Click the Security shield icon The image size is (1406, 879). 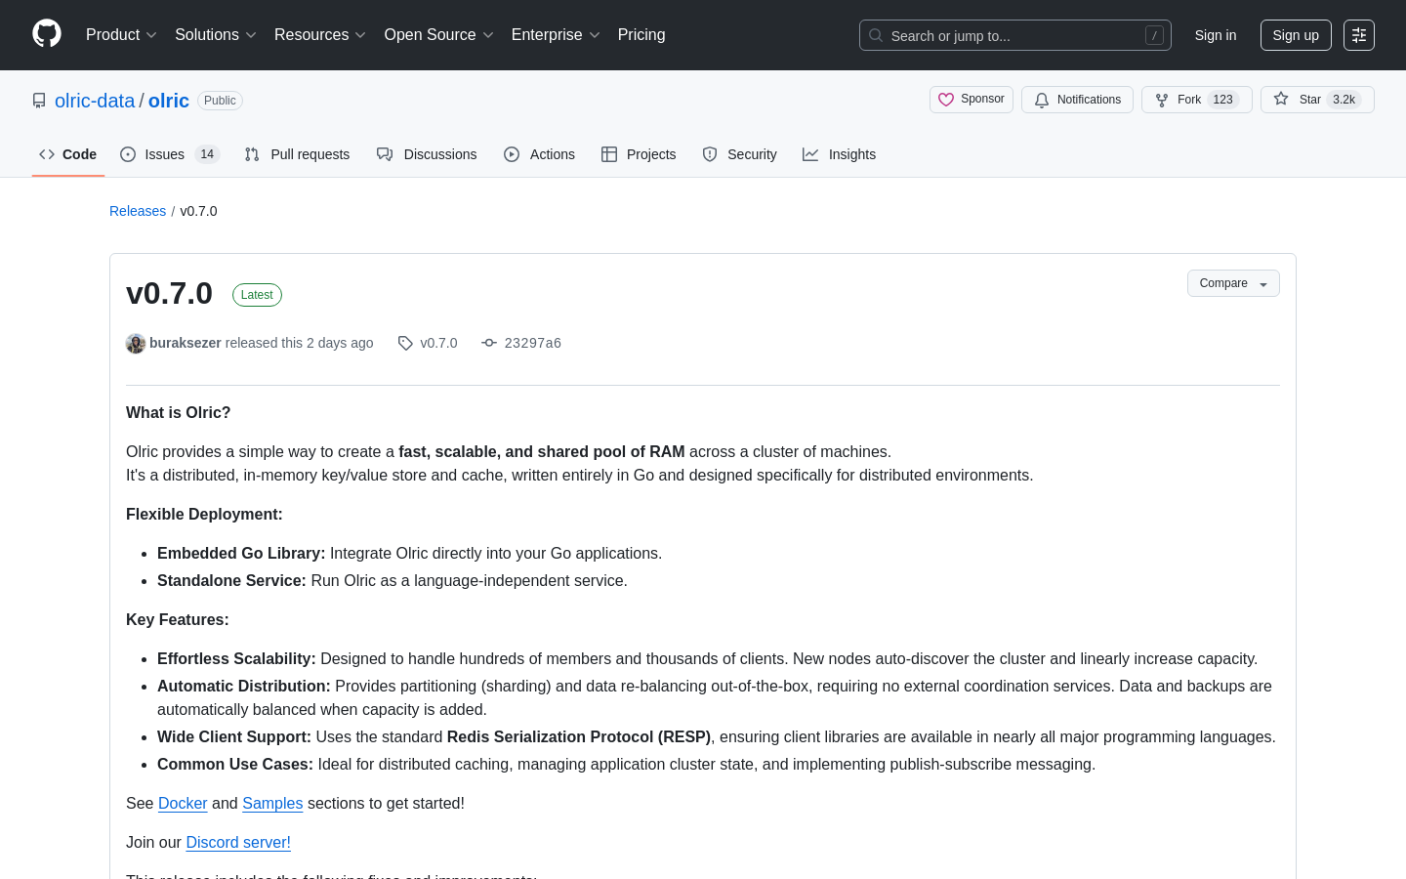click(710, 154)
